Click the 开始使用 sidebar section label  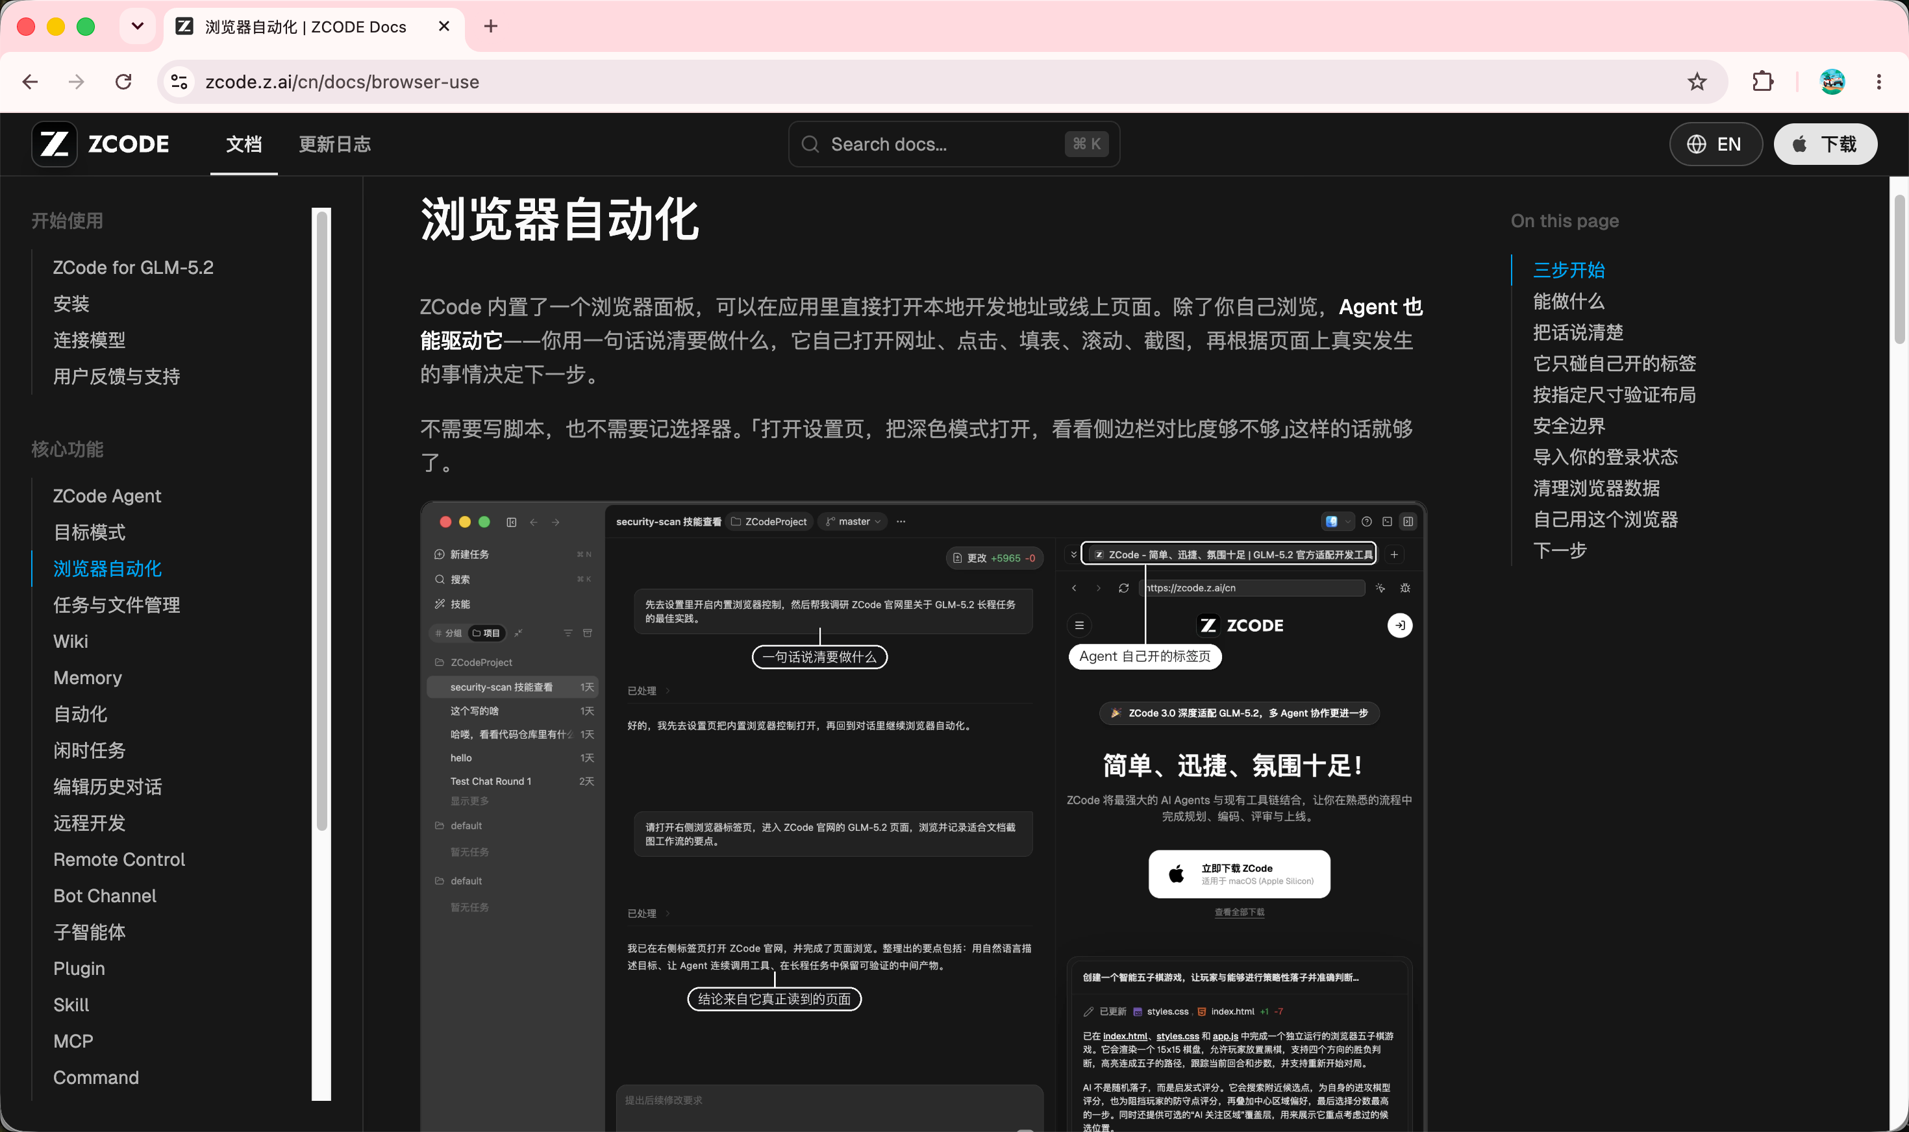(67, 221)
